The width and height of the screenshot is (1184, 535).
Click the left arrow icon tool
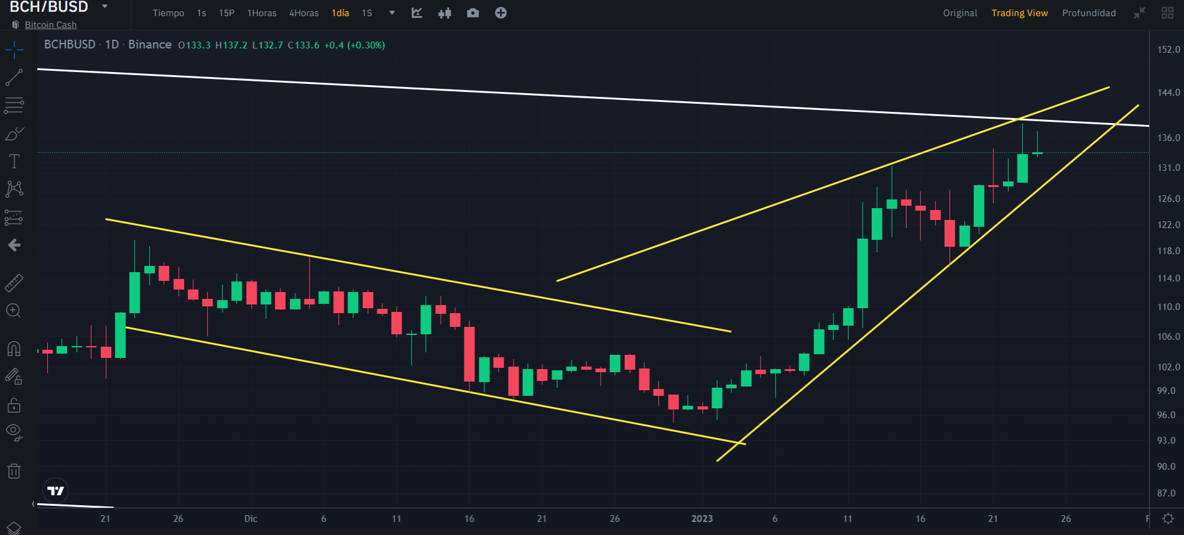[14, 245]
